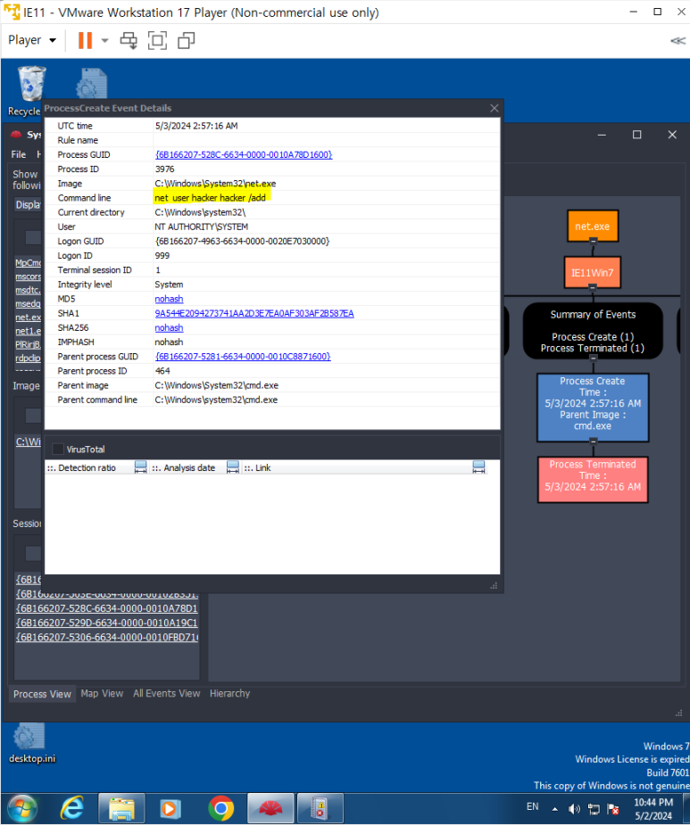Select session GUID ending 0010A78D1
Image resolution: width=690 pixels, height=825 pixels.
click(107, 608)
